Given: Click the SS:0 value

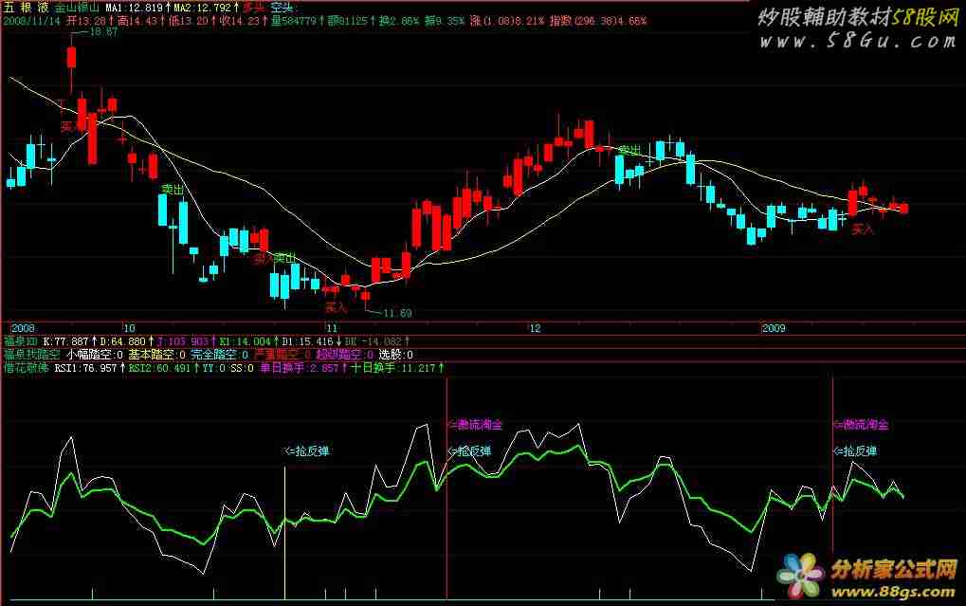Looking at the screenshot, I should click(242, 368).
